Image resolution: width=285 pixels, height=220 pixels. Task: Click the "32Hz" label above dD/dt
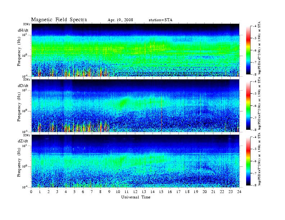point(26,79)
